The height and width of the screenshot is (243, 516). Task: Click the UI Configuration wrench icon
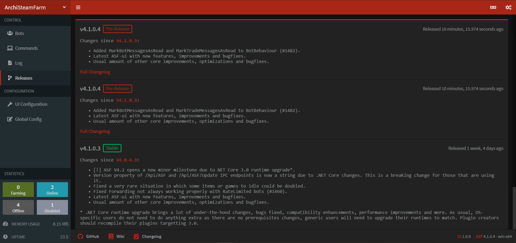tap(10, 104)
